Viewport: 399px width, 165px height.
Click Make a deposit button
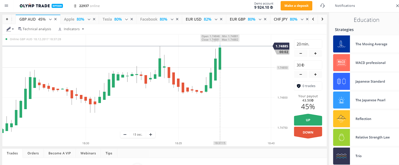[296, 6]
